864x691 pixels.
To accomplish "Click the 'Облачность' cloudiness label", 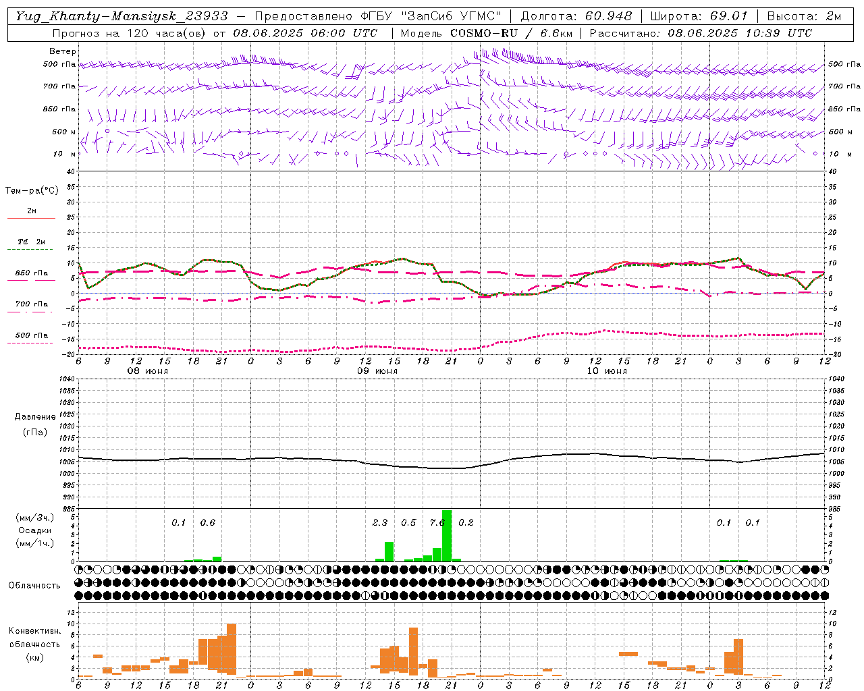I will click(x=34, y=586).
